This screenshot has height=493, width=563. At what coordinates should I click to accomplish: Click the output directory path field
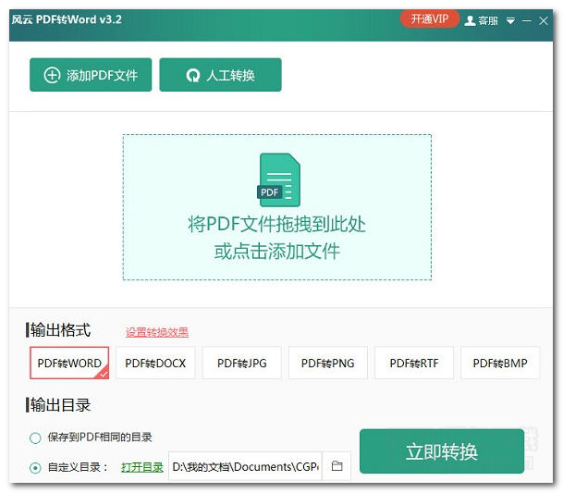click(245, 466)
